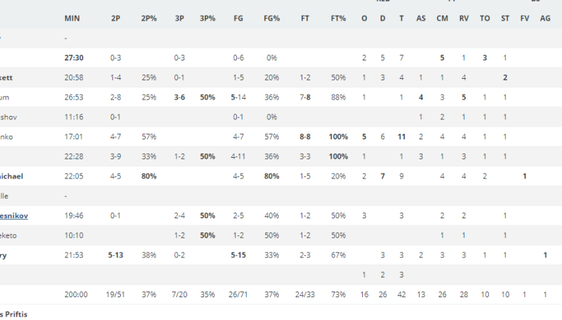Select the AG column header

(x=545, y=18)
